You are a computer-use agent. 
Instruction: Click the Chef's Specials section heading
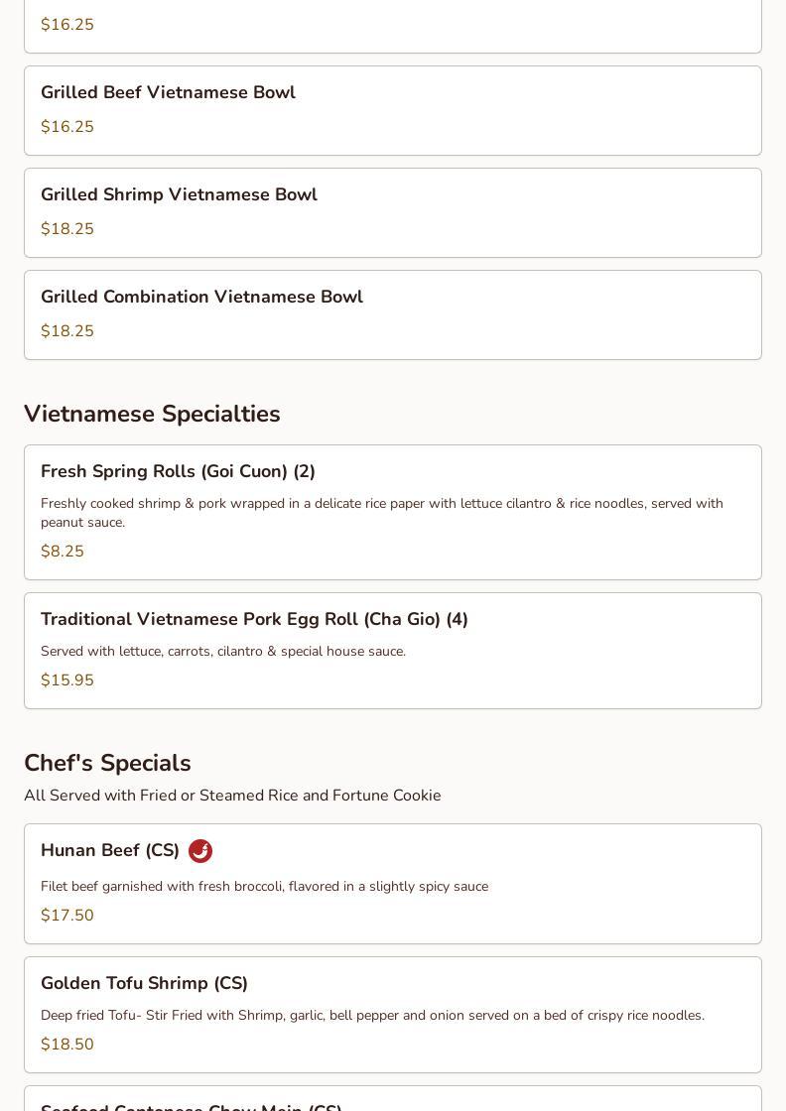click(107, 763)
